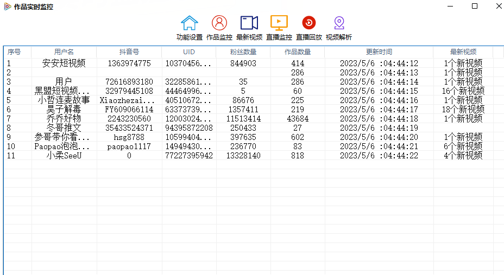
Task: Open the 功能设置 home icon
Action: [190, 23]
